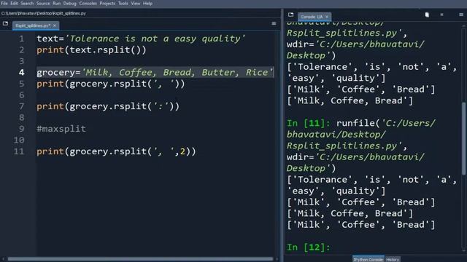The height and width of the screenshot is (262, 467).
Task: Click the editor horizontal scrollbar
Action: (x=140, y=259)
